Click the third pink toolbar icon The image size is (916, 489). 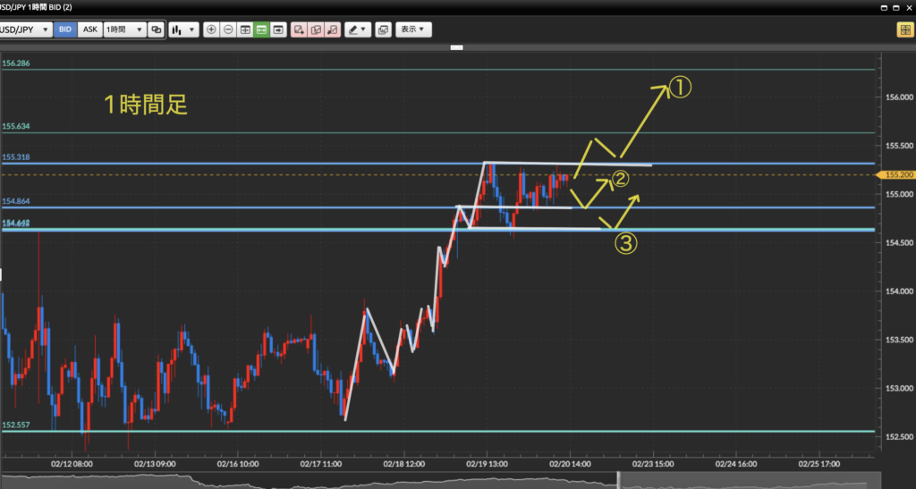333,30
